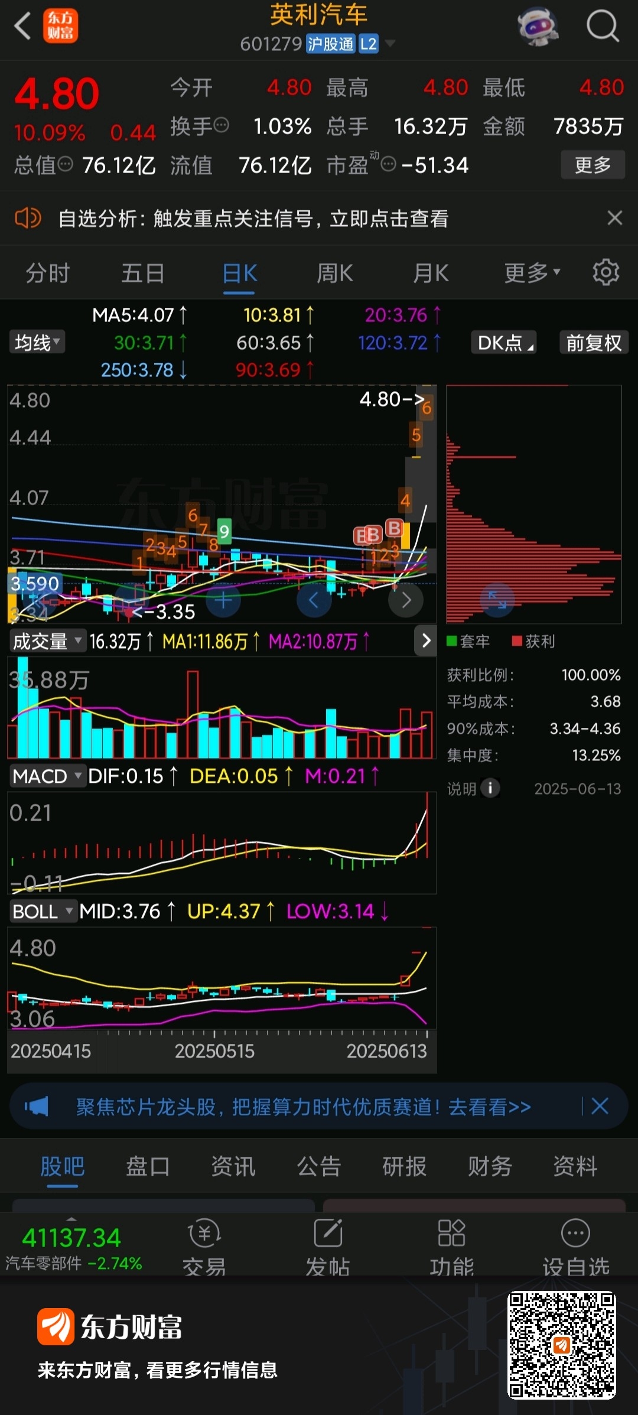Tap the 获利 red legend swatch
Screen dimensions: 638x1415
point(517,641)
